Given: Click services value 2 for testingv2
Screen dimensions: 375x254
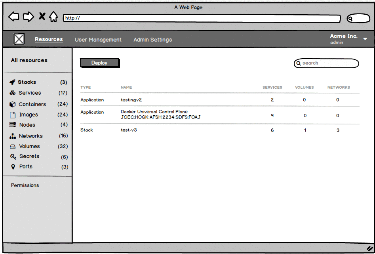Looking at the screenshot, I should pyautogui.click(x=272, y=100).
